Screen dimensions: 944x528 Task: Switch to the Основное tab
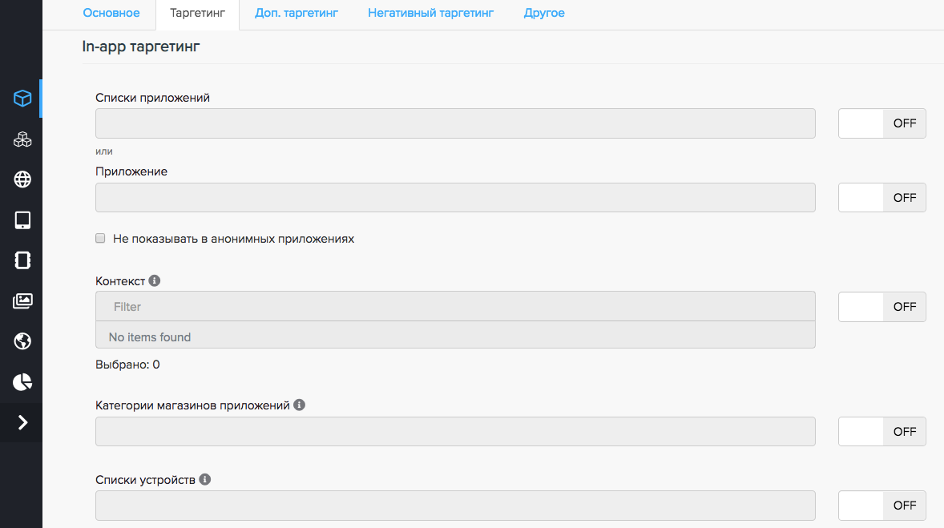[111, 14]
